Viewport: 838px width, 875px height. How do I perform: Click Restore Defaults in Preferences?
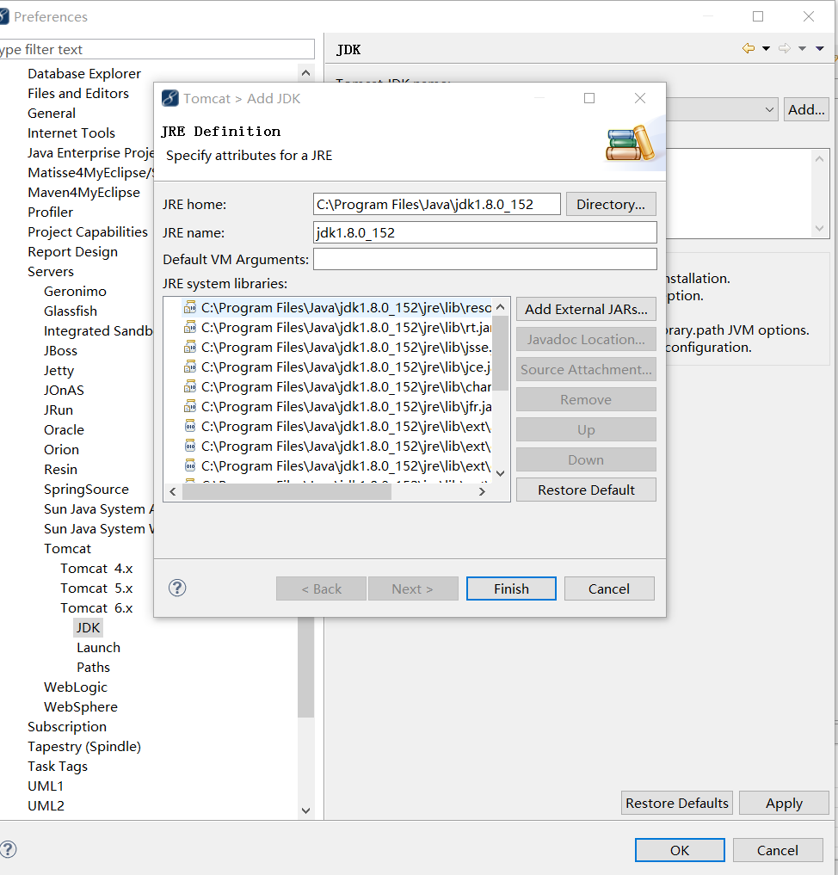677,803
